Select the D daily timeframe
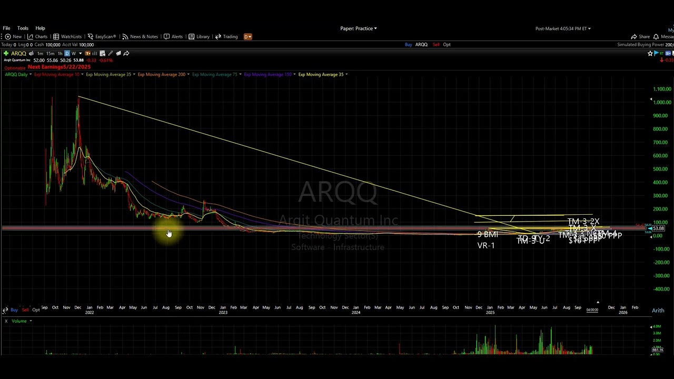This screenshot has width=674, height=379. [x=67, y=53]
